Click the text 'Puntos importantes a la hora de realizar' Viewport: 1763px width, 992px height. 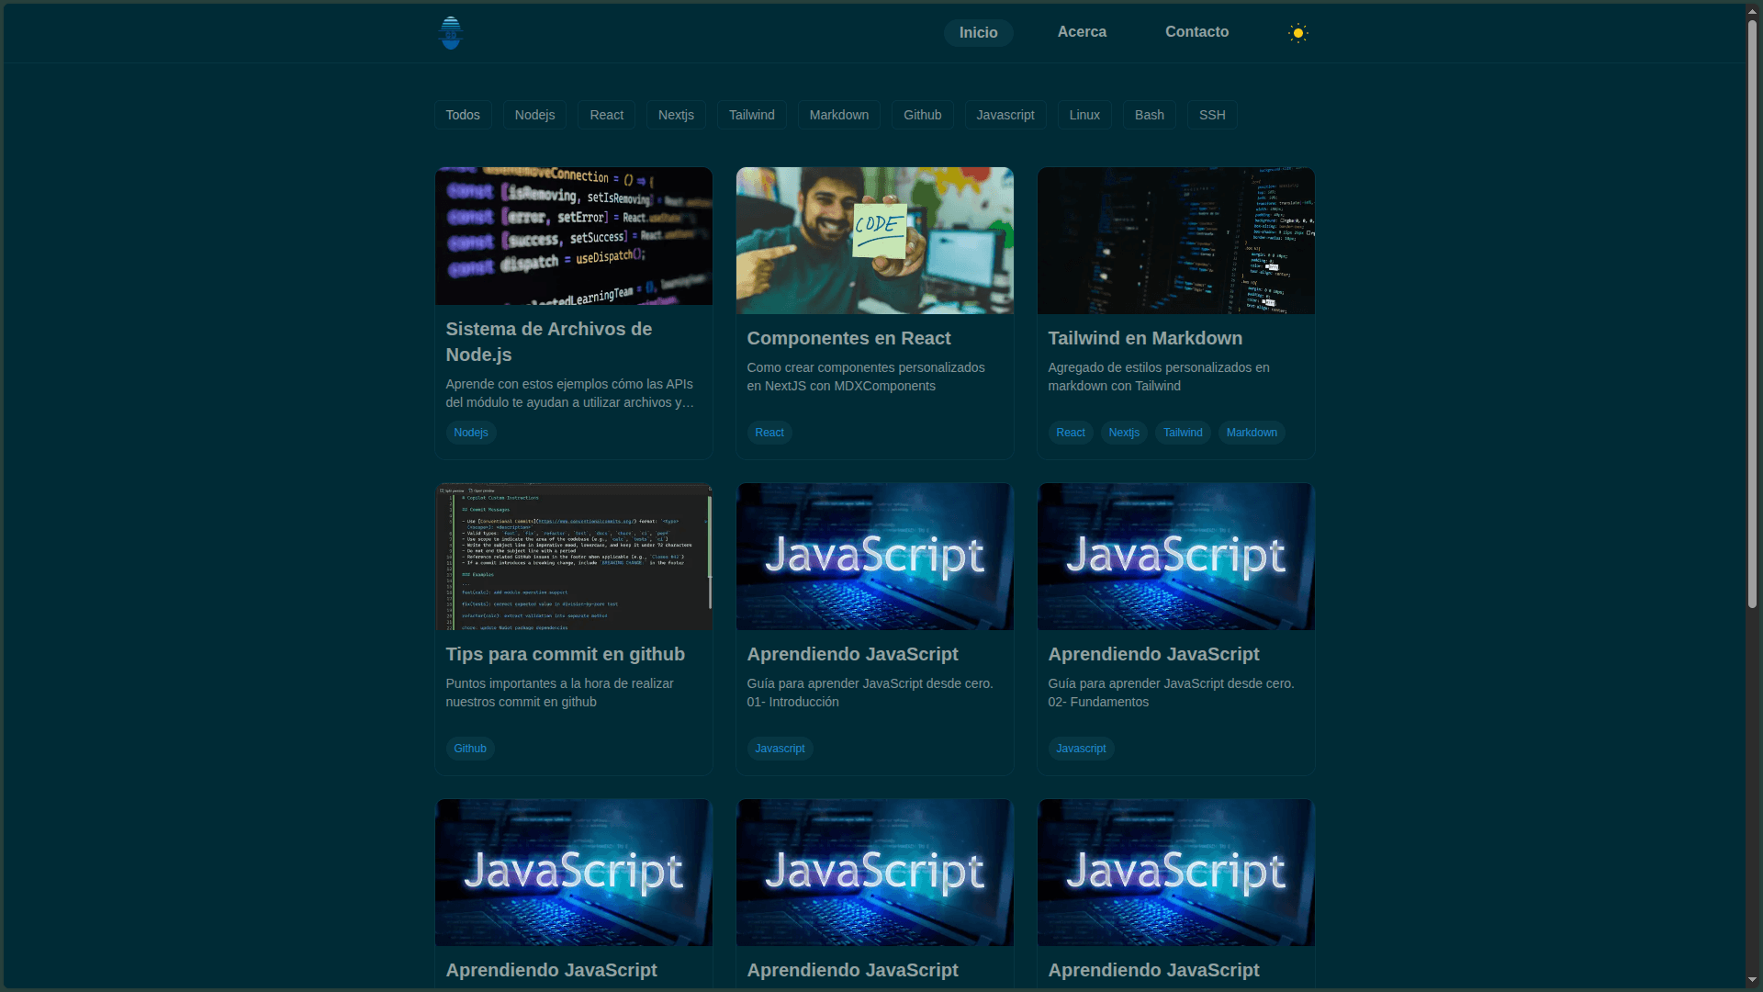[x=559, y=683]
